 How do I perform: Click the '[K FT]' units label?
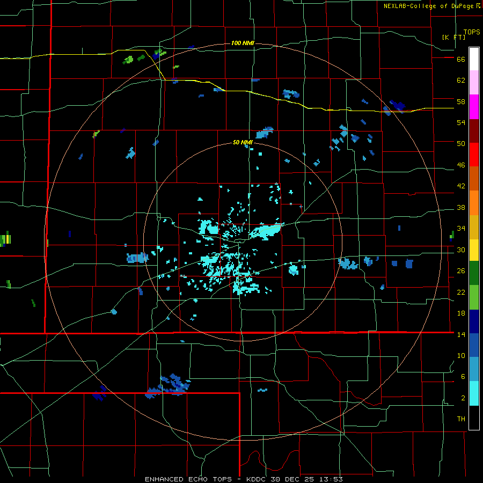click(453, 37)
